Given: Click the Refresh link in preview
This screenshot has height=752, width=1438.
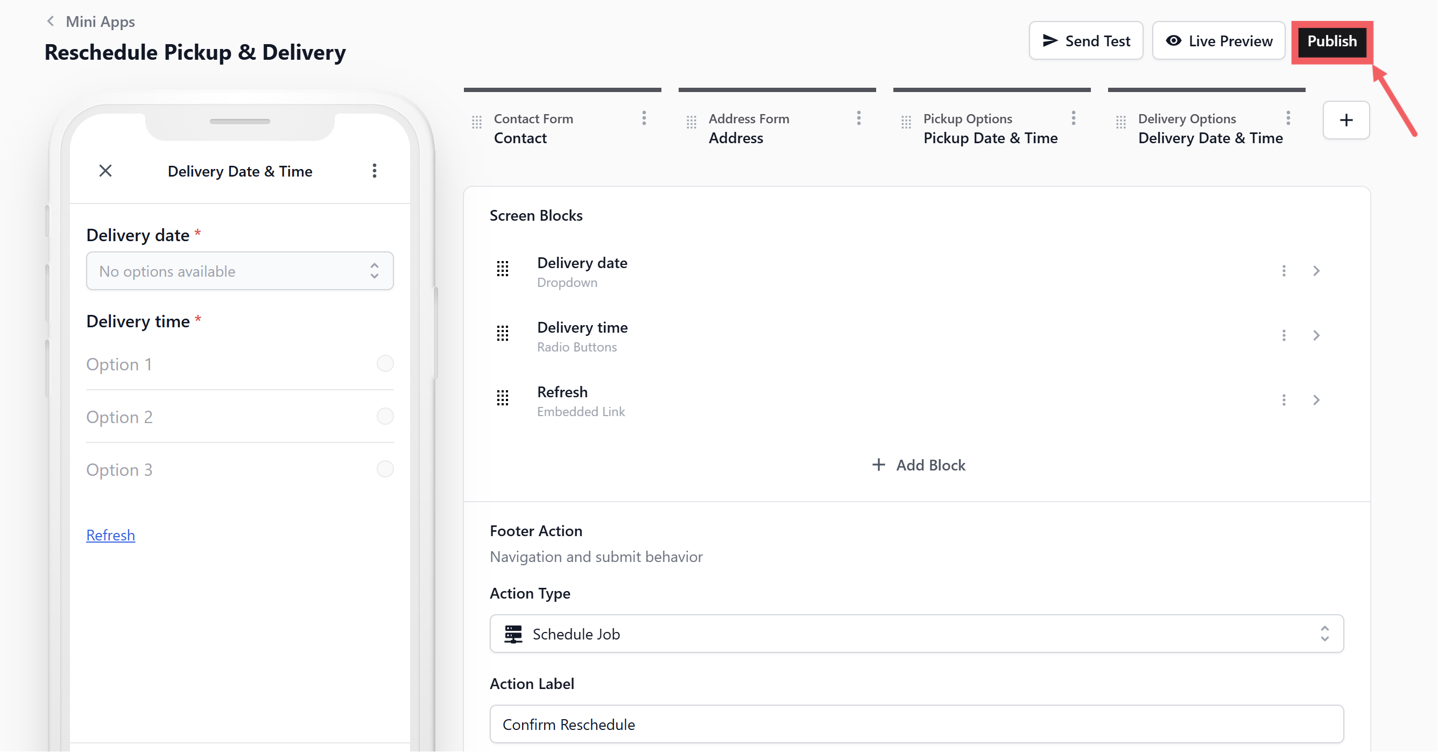Looking at the screenshot, I should (110, 535).
